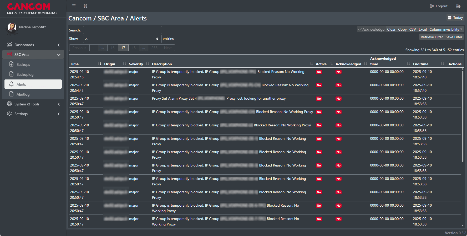Image resolution: width=467 pixels, height=236 pixels.
Task: Click Retrieve Filter button
Action: [x=432, y=37]
